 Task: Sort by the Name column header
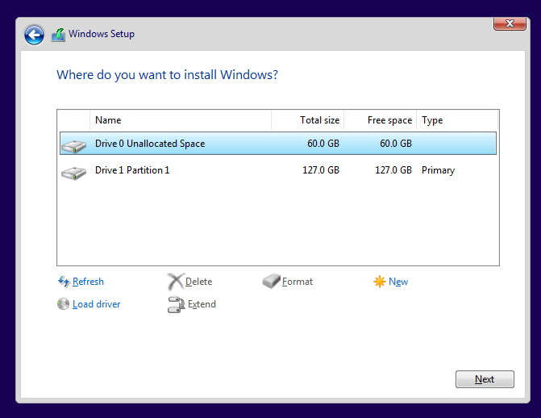[x=181, y=120]
